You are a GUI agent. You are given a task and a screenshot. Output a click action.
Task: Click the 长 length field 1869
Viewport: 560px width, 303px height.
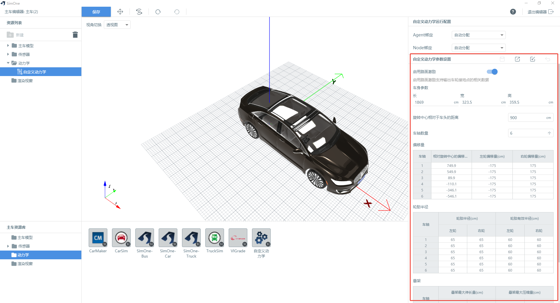pyautogui.click(x=436, y=102)
